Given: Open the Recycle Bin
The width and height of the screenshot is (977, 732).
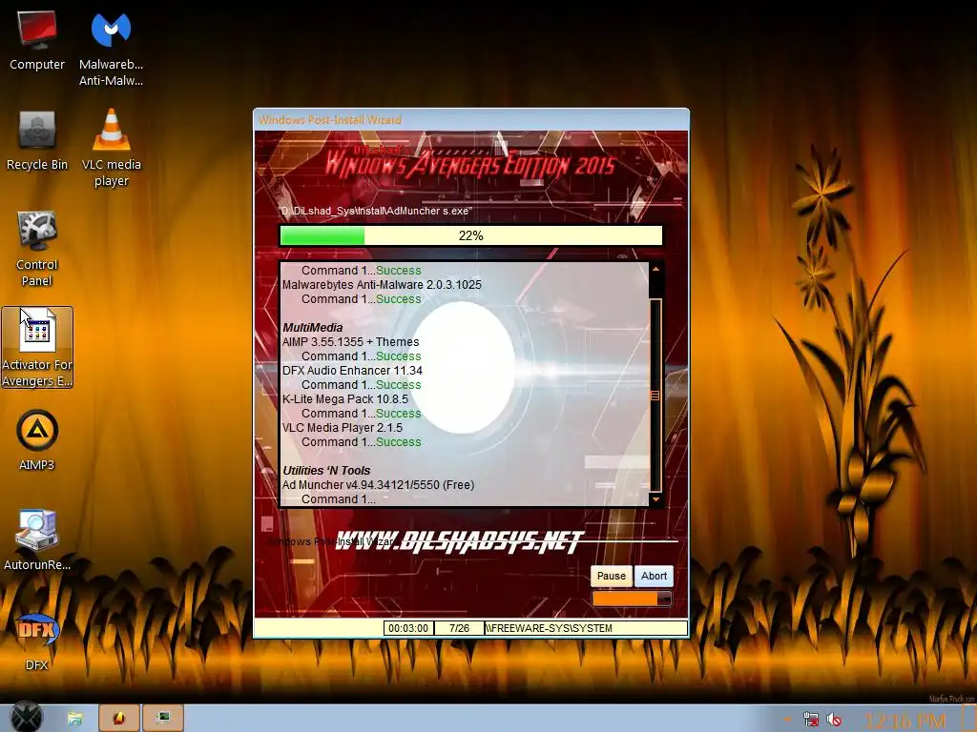Looking at the screenshot, I should (x=37, y=141).
